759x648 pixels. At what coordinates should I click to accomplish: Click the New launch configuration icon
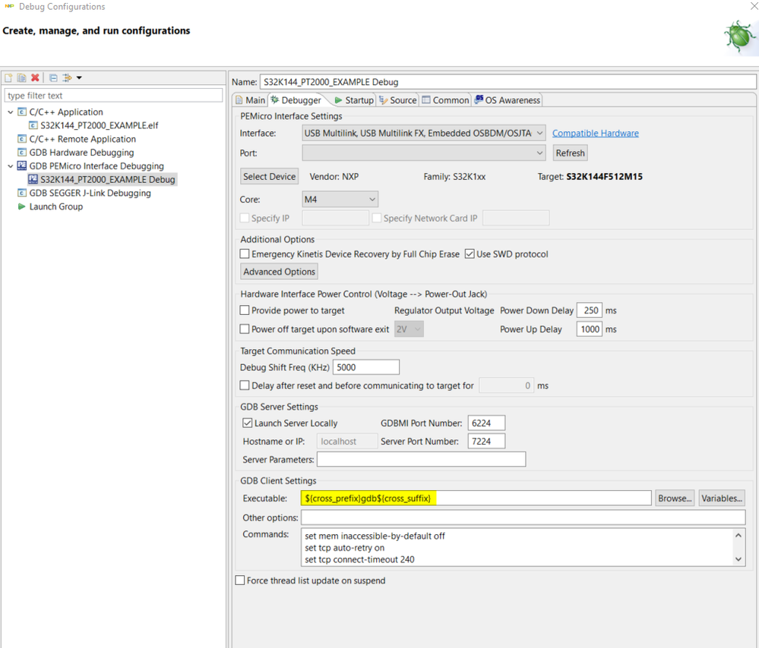pyautogui.click(x=8, y=78)
